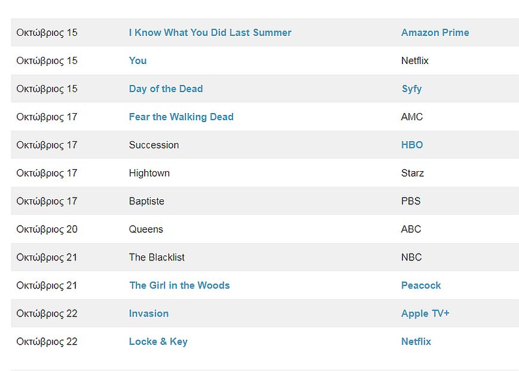The width and height of the screenshot is (519, 371).
Task: Click the Netflix link beside Locke & Key
Action: click(x=416, y=342)
